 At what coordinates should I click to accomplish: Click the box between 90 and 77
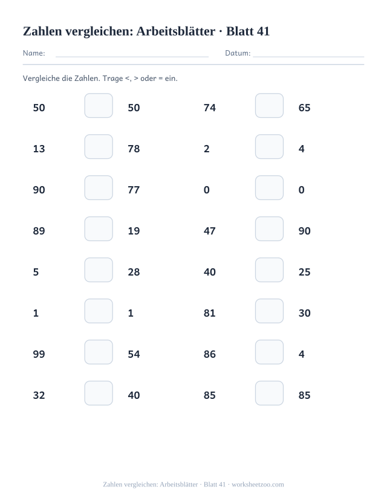(x=99, y=187)
